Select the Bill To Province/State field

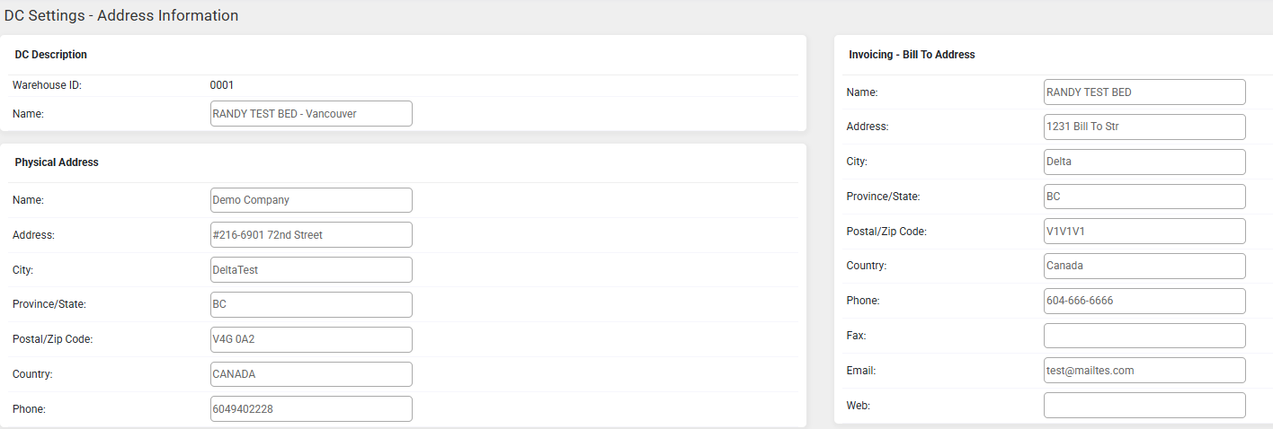(x=1144, y=197)
